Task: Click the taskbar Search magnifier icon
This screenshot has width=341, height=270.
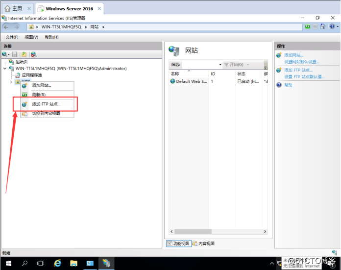Action: tap(25, 264)
